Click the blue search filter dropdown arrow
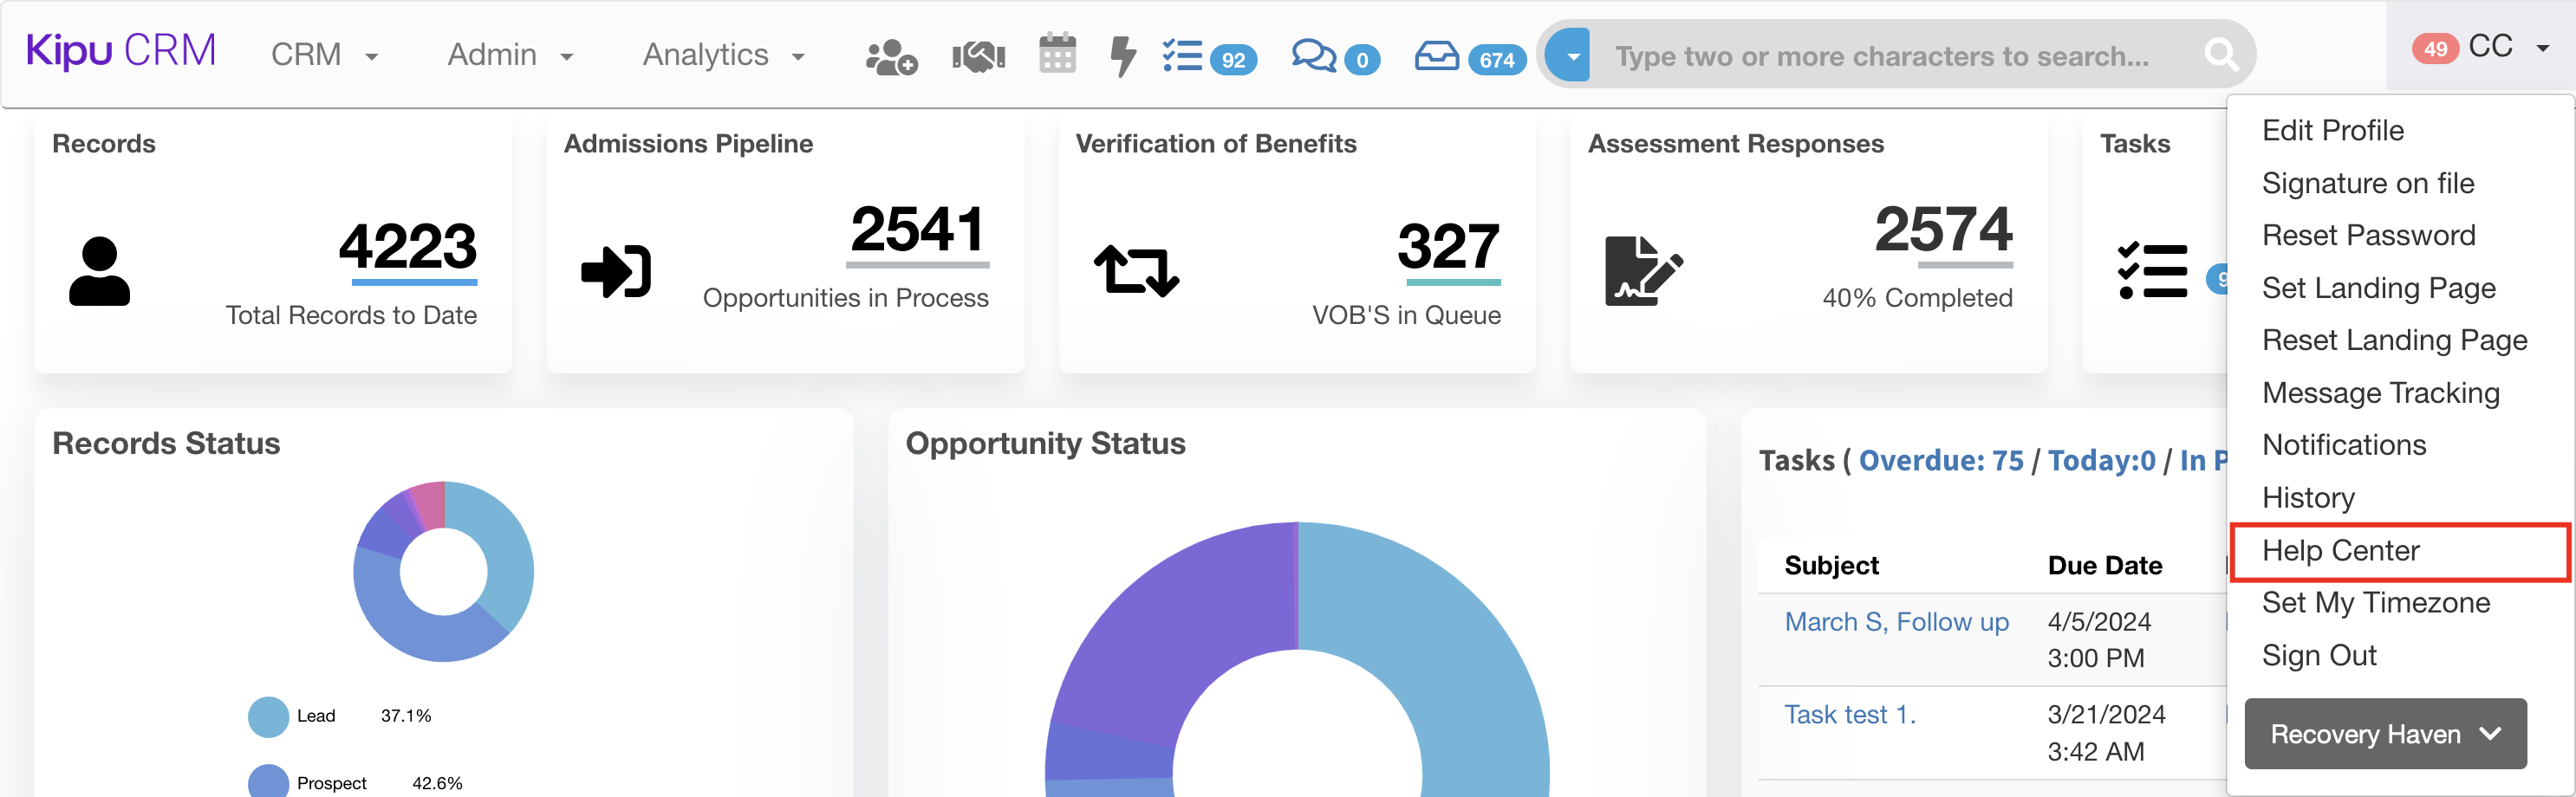2576x797 pixels. 1571,56
